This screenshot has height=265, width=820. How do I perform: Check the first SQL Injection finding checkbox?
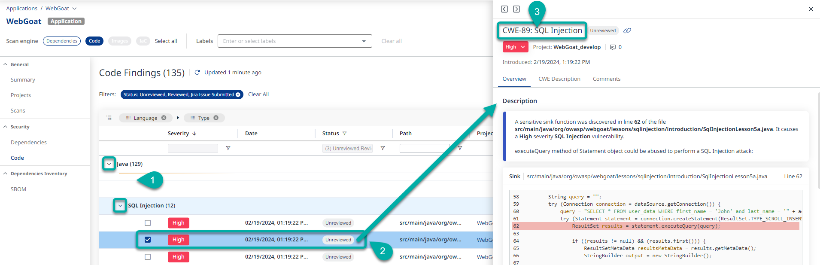click(x=148, y=223)
